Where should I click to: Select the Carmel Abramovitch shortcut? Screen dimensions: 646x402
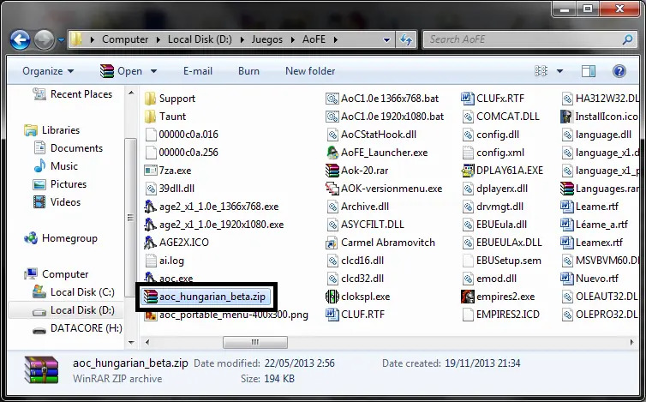point(380,243)
